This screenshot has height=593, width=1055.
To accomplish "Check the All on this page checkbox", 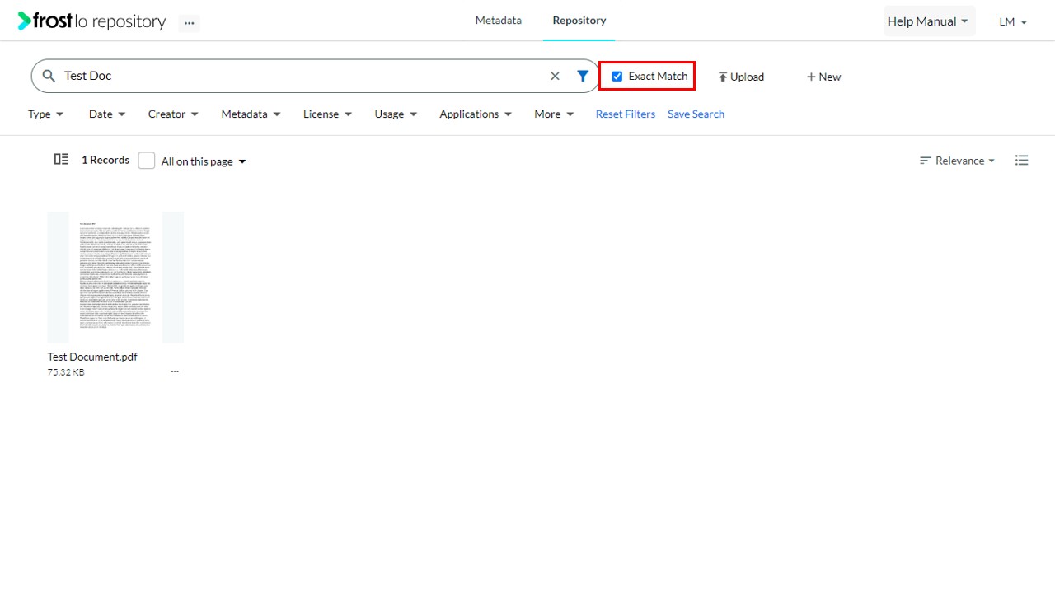I will [x=147, y=161].
